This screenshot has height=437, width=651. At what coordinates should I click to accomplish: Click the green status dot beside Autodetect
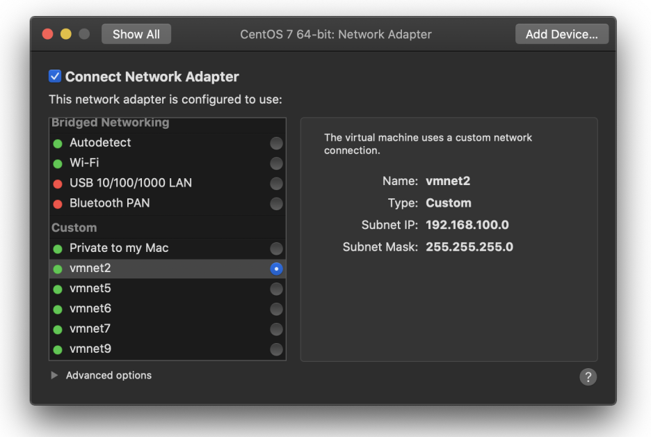(x=58, y=144)
